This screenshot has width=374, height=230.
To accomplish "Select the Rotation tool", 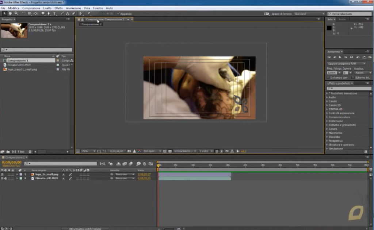I will tap(24, 13).
